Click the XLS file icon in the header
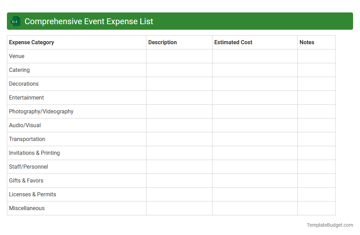360x235 pixels. click(15, 21)
